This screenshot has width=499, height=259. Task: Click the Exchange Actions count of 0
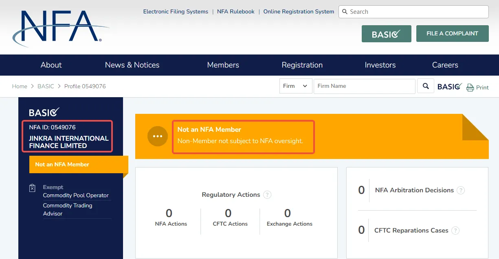point(288,213)
